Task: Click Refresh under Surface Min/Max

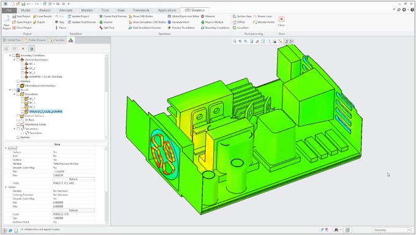Action: [x=74, y=179]
